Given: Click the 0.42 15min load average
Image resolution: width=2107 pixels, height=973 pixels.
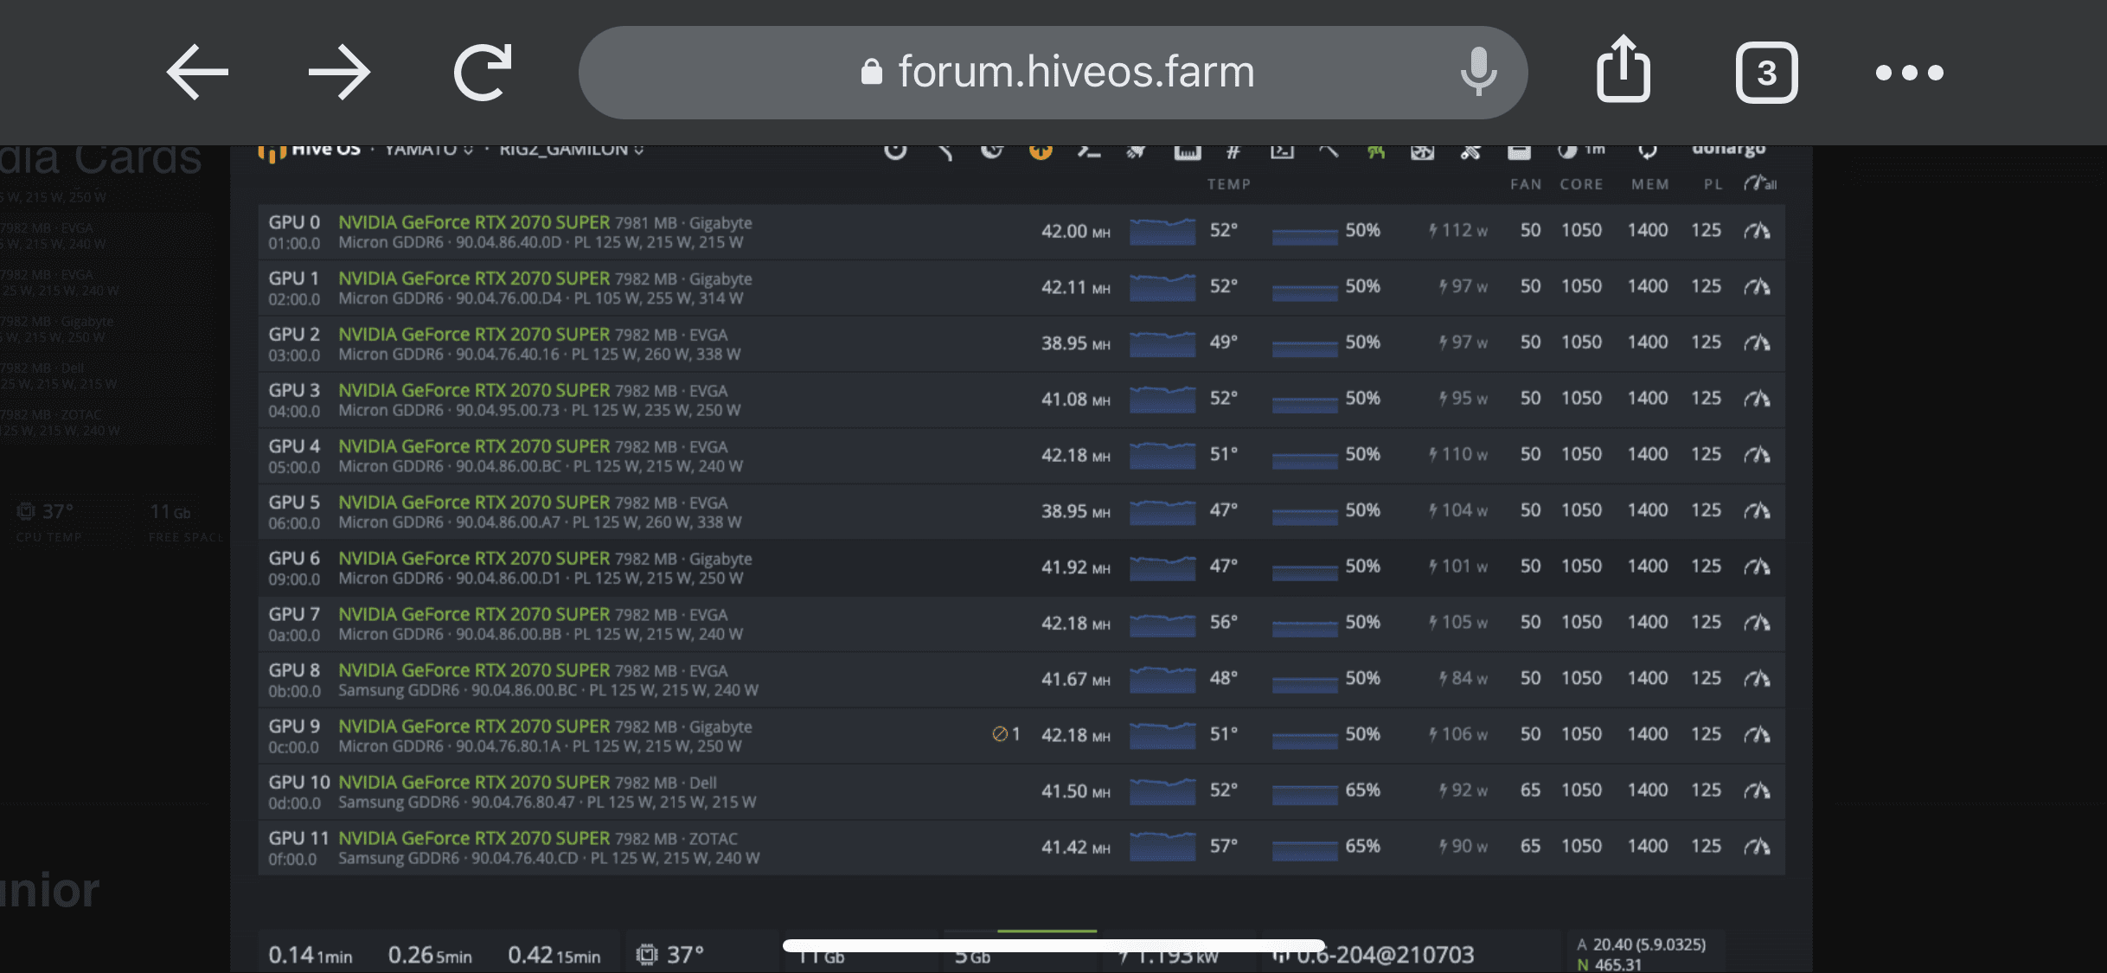Looking at the screenshot, I should [x=554, y=955].
